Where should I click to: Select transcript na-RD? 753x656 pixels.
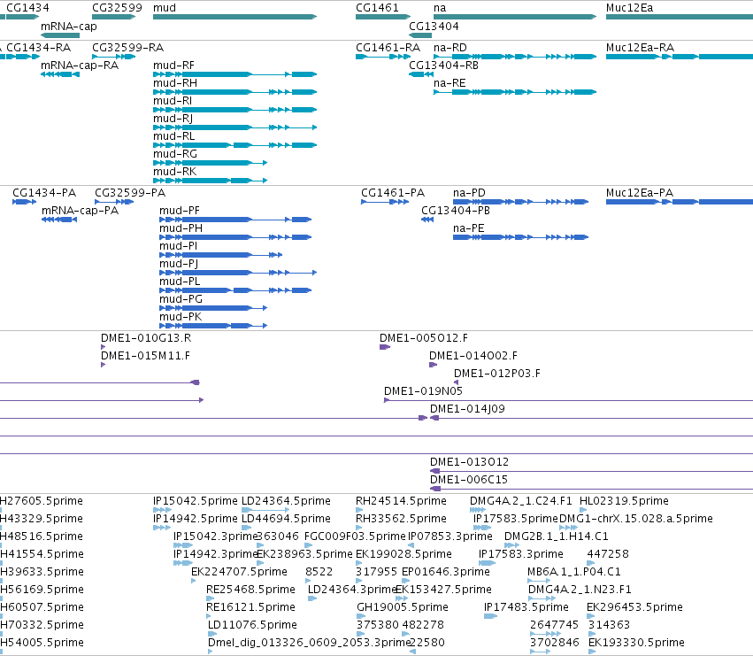click(x=515, y=57)
